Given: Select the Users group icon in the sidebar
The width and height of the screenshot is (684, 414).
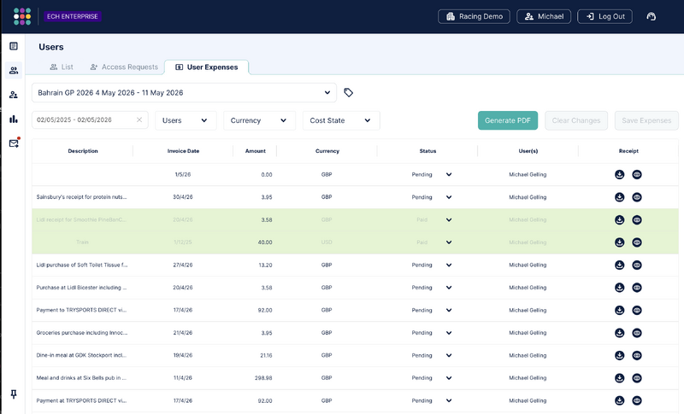Looking at the screenshot, I should (14, 70).
